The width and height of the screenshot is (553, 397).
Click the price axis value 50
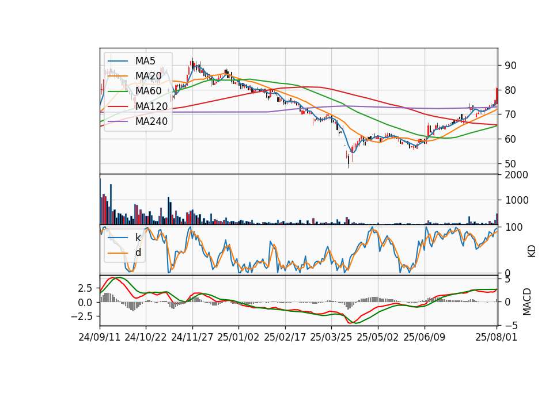click(511, 164)
